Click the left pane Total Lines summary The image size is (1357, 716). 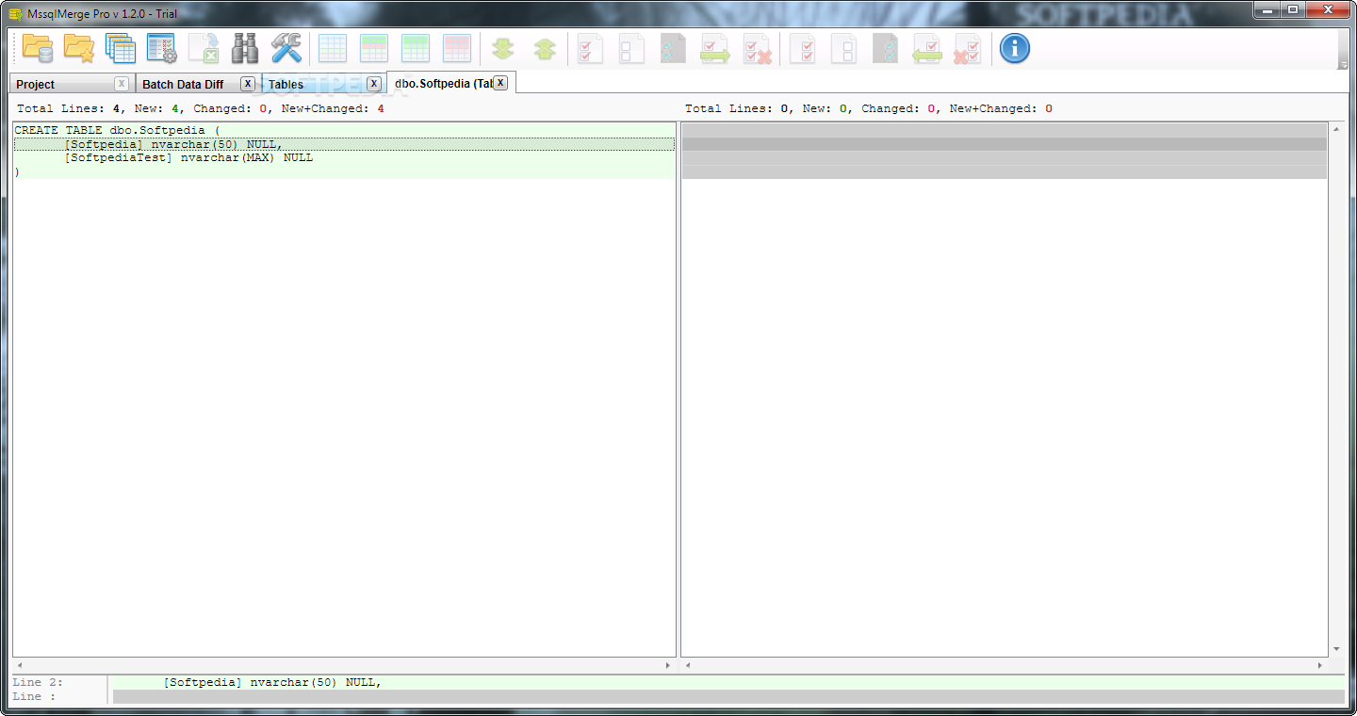pos(200,108)
